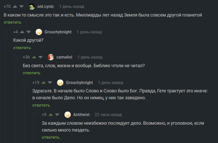Downvote camellol's comment
Viewport: 218px width, 143px height.
40,57
